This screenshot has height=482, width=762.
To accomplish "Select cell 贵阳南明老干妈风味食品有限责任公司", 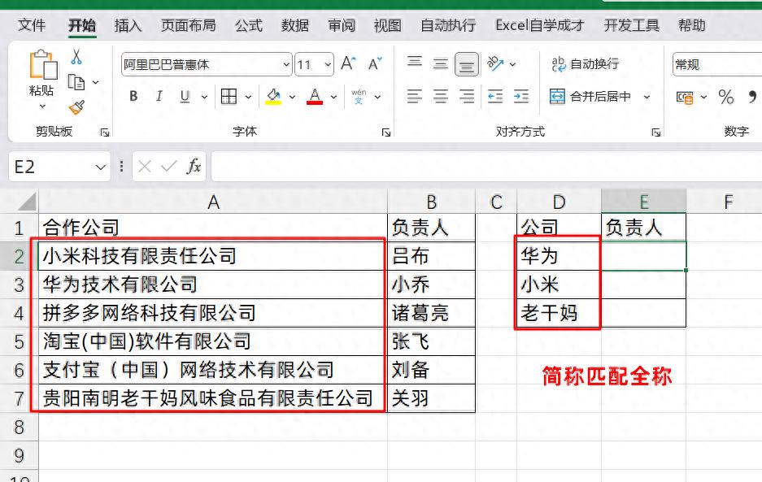I will (x=213, y=398).
